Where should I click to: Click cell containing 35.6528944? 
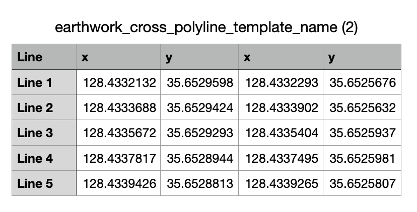pos(200,158)
